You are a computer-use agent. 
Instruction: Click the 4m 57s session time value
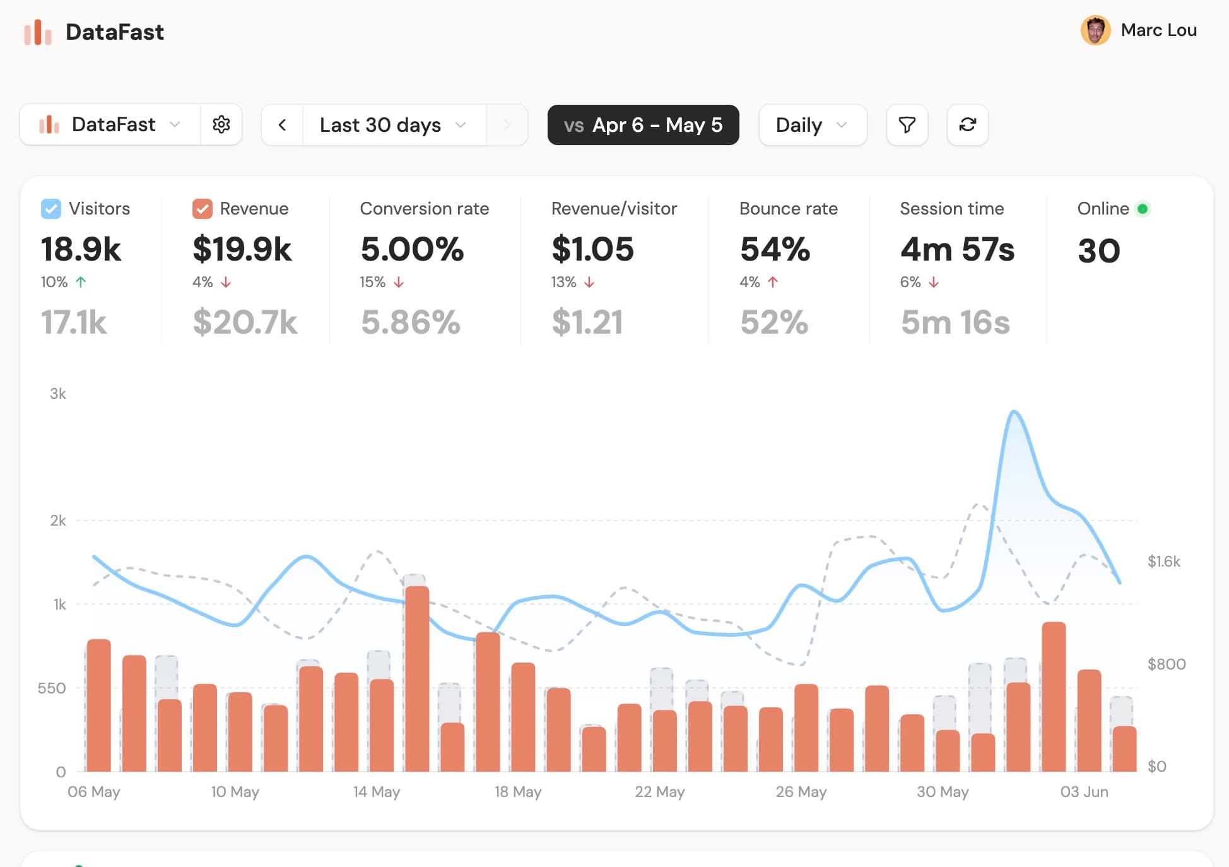(x=958, y=249)
